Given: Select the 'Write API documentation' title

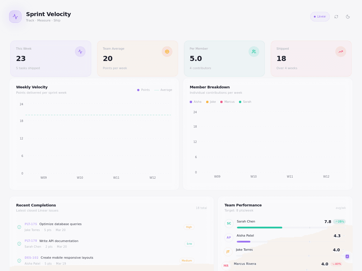Looking at the screenshot, I should pos(59,241).
